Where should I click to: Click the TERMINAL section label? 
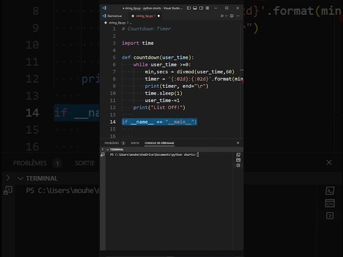click(x=117, y=149)
